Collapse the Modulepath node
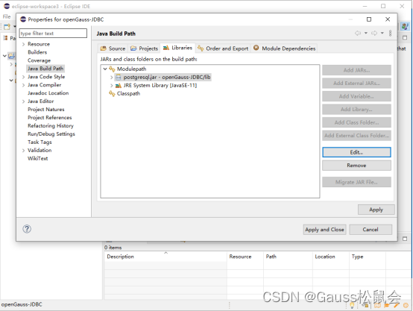Screen dimensions: 413x311 pyautogui.click(x=105, y=69)
